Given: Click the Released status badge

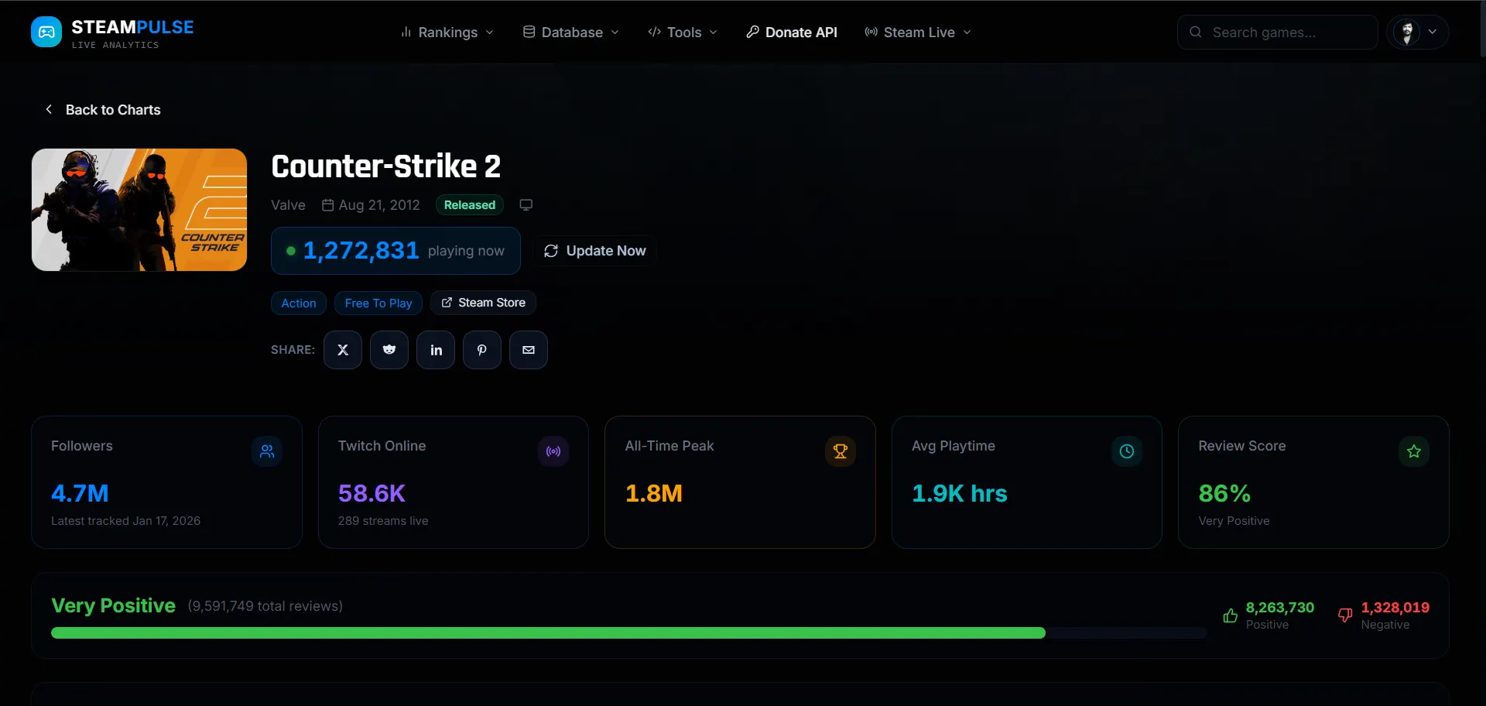Looking at the screenshot, I should point(470,205).
